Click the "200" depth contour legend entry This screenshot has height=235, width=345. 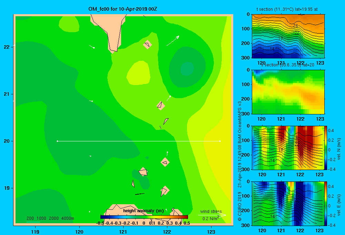(x=30, y=218)
